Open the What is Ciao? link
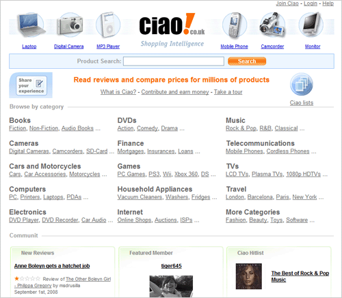342x298 pixels. [x=118, y=92]
